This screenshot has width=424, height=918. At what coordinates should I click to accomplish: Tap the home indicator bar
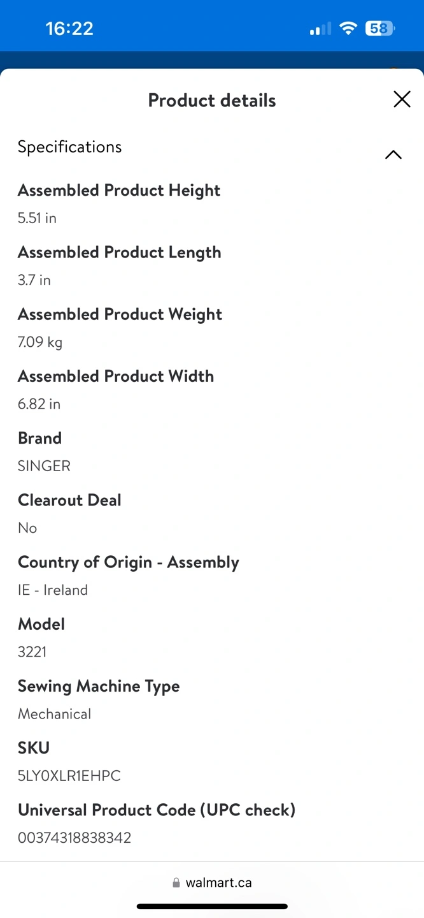click(212, 907)
